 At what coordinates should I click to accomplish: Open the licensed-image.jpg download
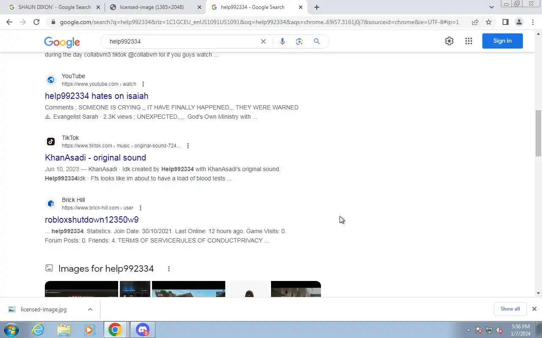(x=44, y=309)
